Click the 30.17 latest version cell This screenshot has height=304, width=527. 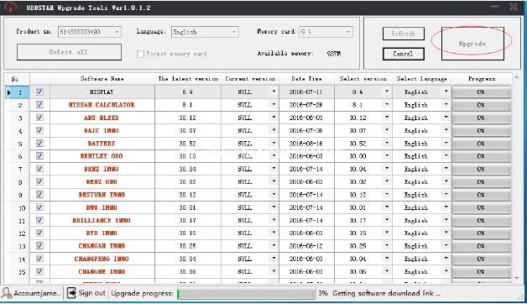[187, 221]
